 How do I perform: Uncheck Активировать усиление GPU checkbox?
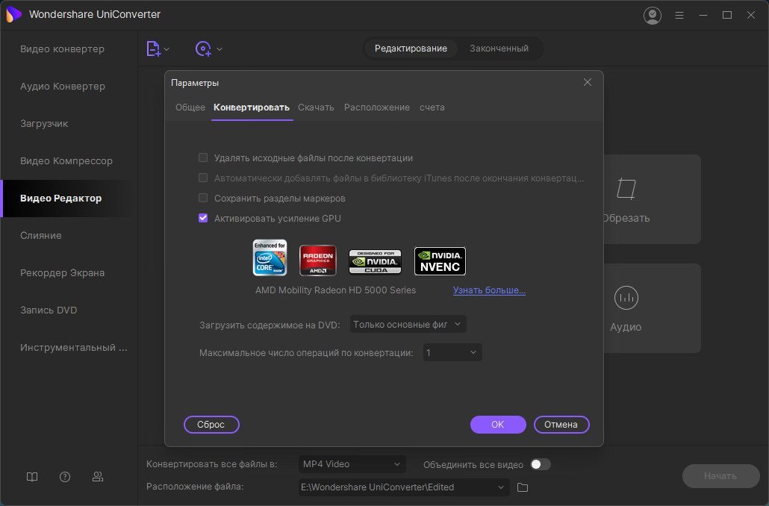203,219
